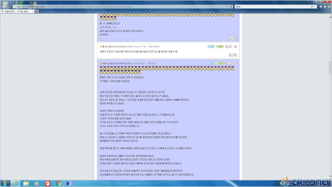Open Favorites using the star icon

click(325, 7)
